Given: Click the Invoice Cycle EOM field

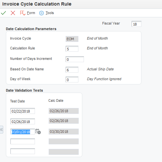Looking at the screenshot, I should tap(72, 39).
